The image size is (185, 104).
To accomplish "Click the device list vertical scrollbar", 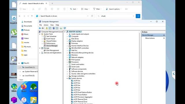I will point(139,51).
